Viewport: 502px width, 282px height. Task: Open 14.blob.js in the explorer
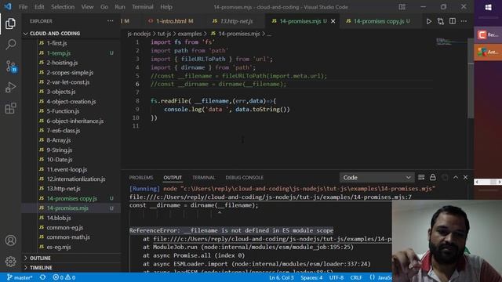59,218
